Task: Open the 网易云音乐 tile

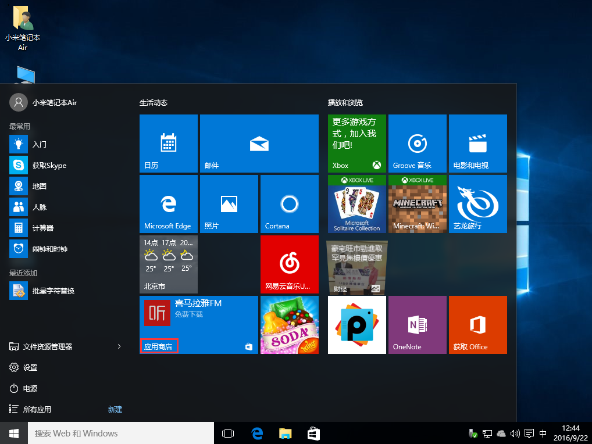Action: (289, 264)
